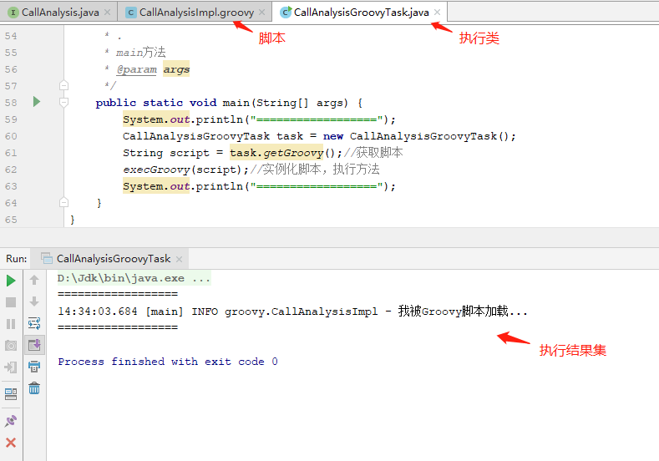The width and height of the screenshot is (659, 461).
Task: Close the CallAnalysisGroovyTask.java tab
Action: (x=438, y=13)
